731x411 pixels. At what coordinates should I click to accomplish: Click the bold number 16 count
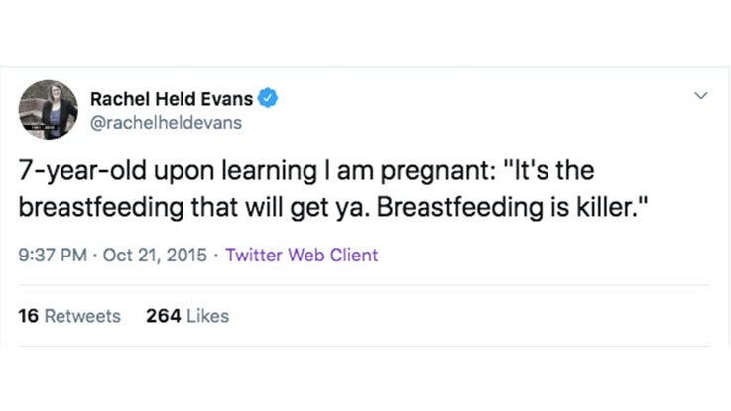pyautogui.click(x=29, y=316)
